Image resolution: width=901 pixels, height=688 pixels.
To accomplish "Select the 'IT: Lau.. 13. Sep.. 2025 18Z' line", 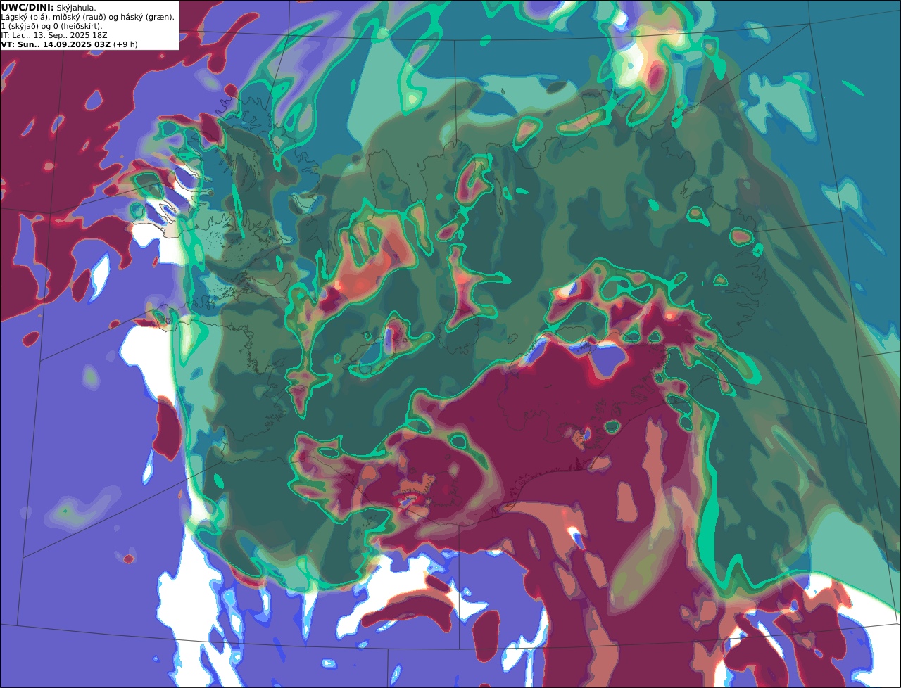I will (x=54, y=35).
